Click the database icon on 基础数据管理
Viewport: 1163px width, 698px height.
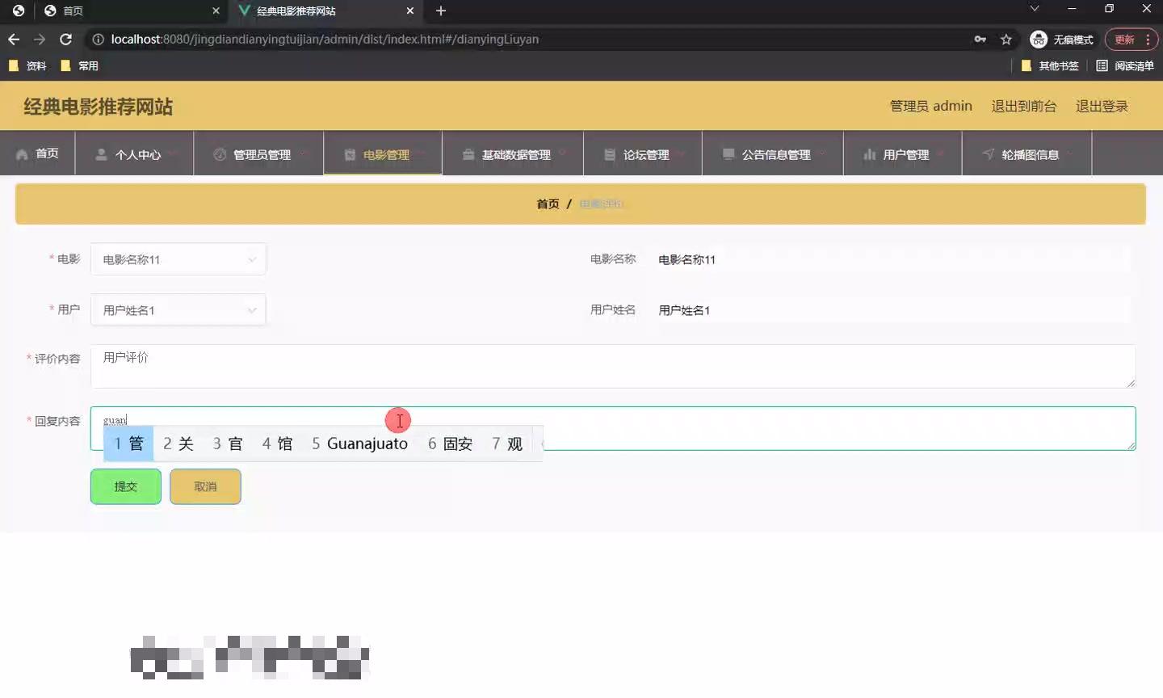(x=468, y=153)
